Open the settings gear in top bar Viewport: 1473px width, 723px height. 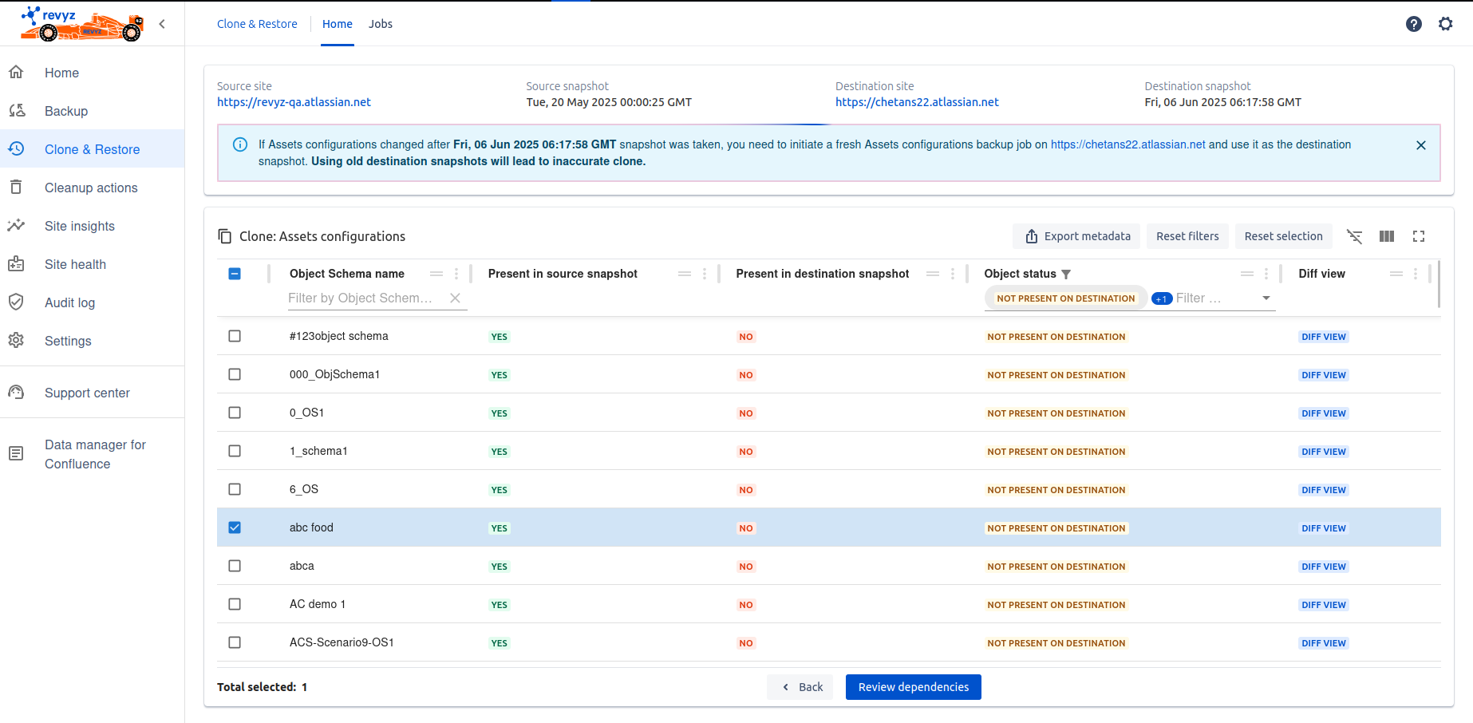(1445, 24)
